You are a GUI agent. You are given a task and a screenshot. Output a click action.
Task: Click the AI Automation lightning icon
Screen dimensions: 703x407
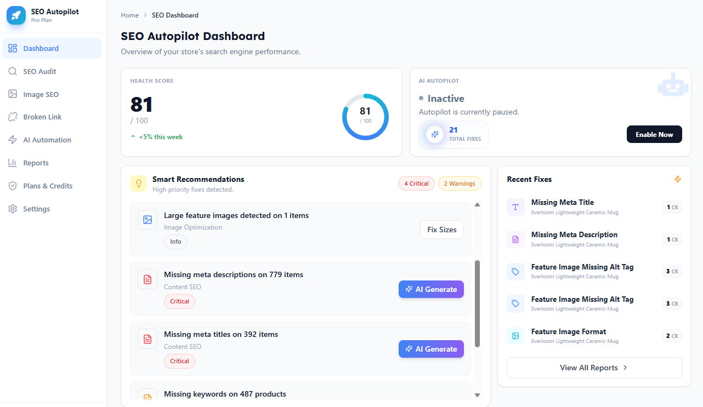(13, 140)
